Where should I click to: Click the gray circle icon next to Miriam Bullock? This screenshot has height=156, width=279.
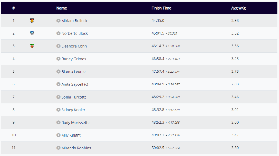58,20
